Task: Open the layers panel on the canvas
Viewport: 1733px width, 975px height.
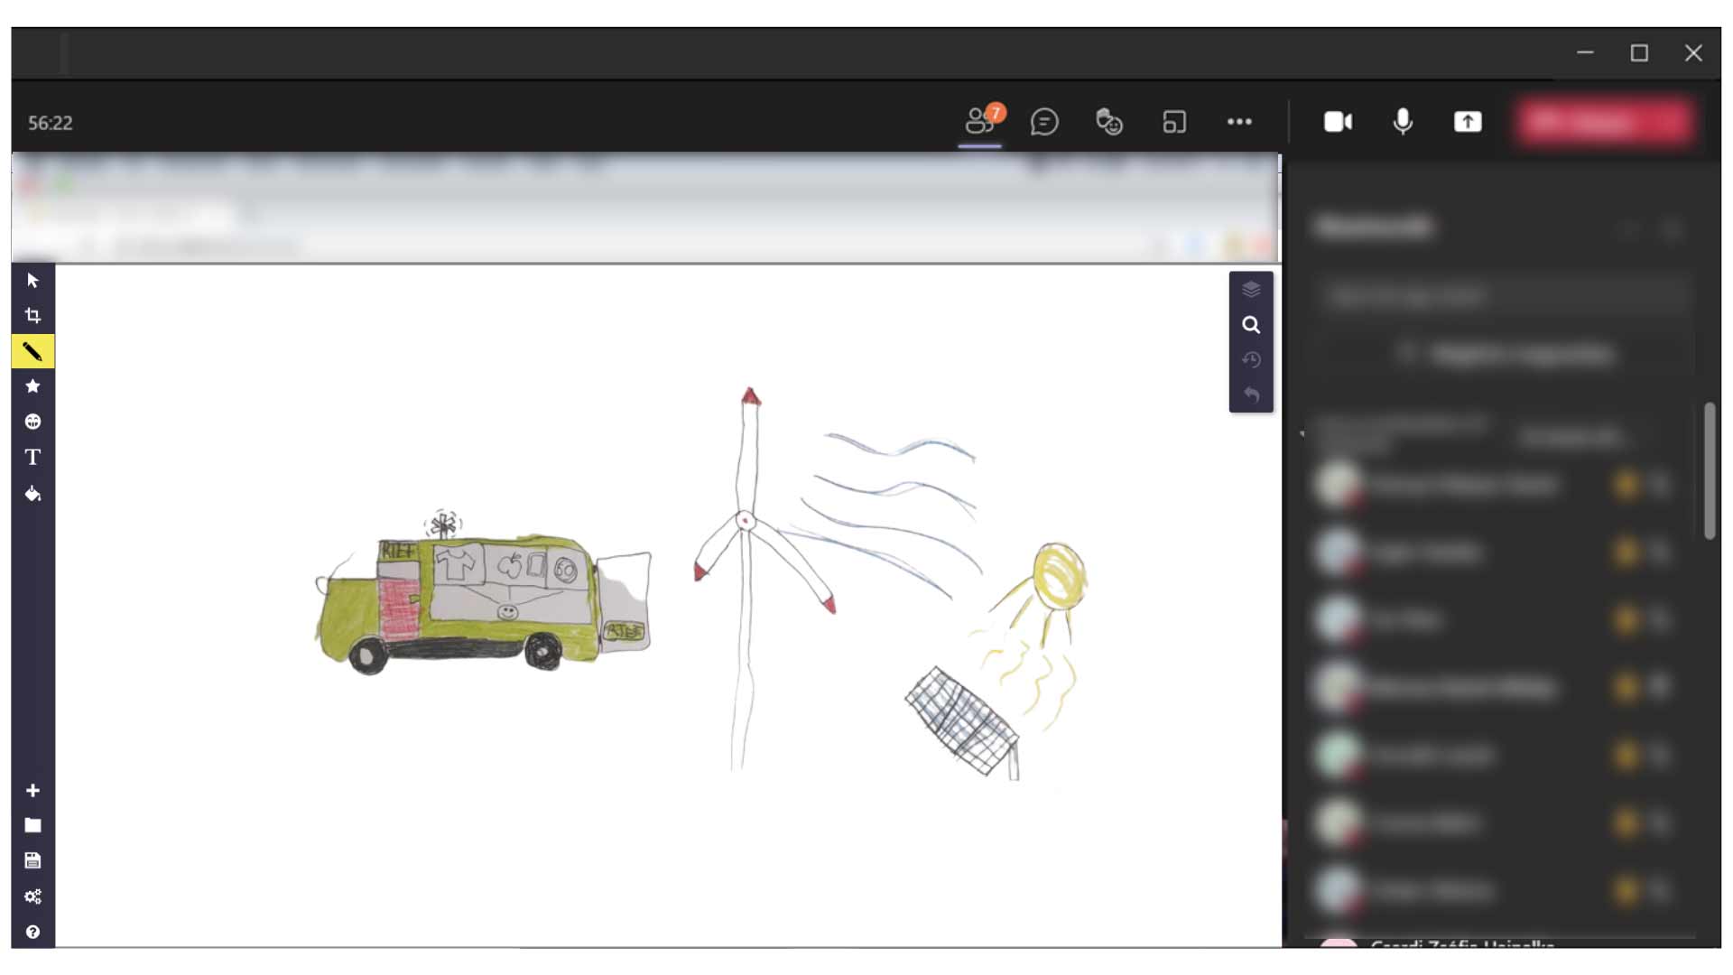Action: coord(1252,290)
